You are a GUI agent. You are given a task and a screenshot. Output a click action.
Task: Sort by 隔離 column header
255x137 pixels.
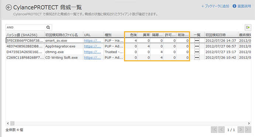(157, 35)
